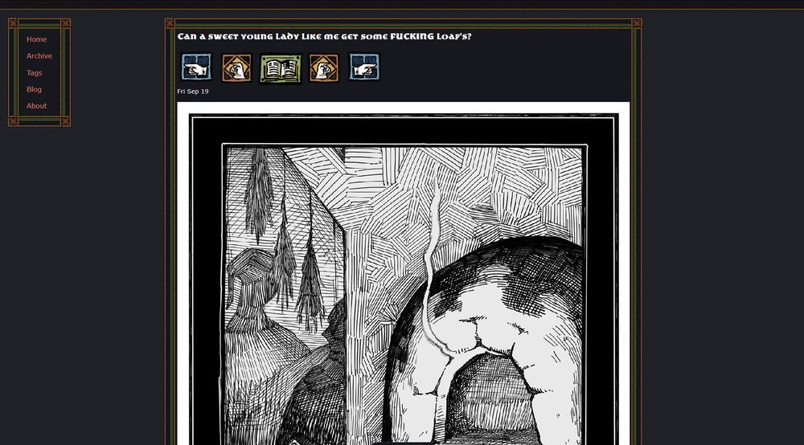Open the Home link in sidebar
This screenshot has height=445, width=804.
coord(36,39)
